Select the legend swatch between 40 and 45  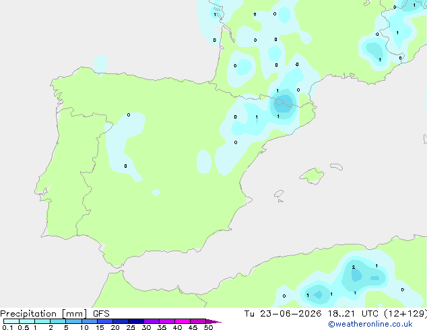pyautogui.click(x=183, y=321)
